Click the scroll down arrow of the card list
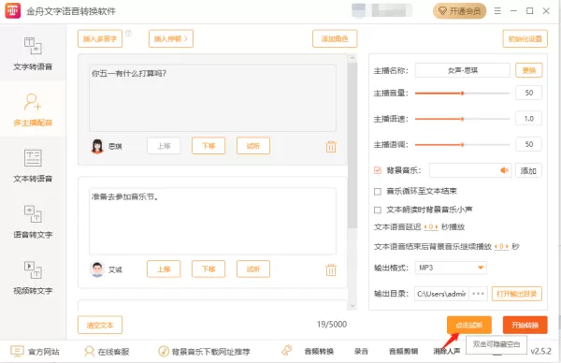This screenshot has height=363, width=561. (352, 306)
